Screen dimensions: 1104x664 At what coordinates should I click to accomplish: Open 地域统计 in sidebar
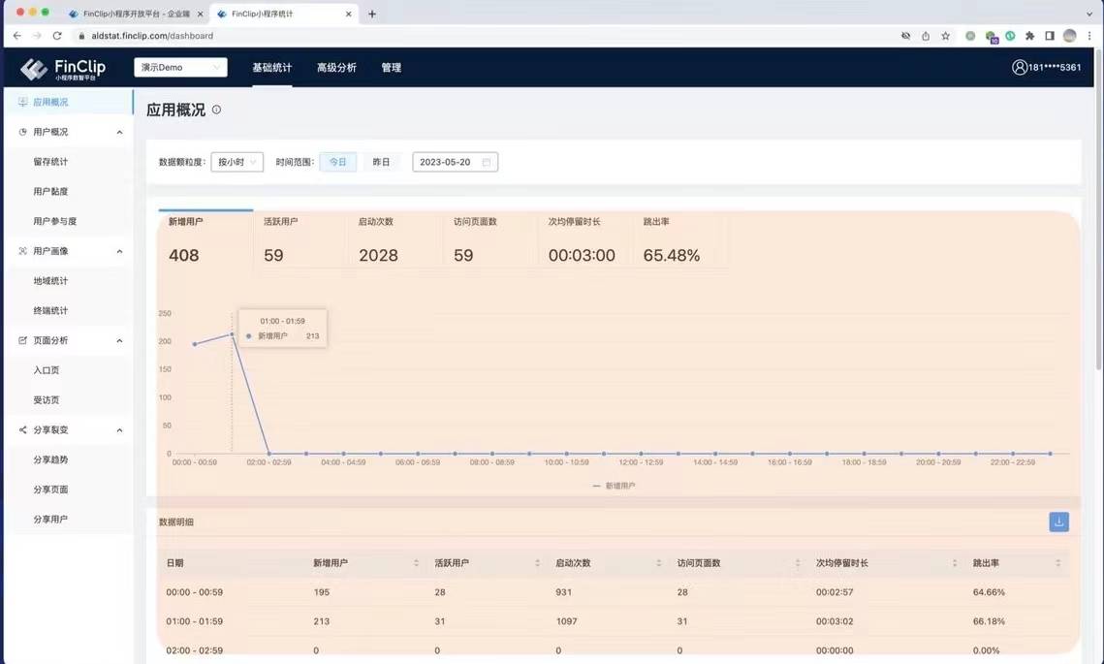click(x=50, y=281)
